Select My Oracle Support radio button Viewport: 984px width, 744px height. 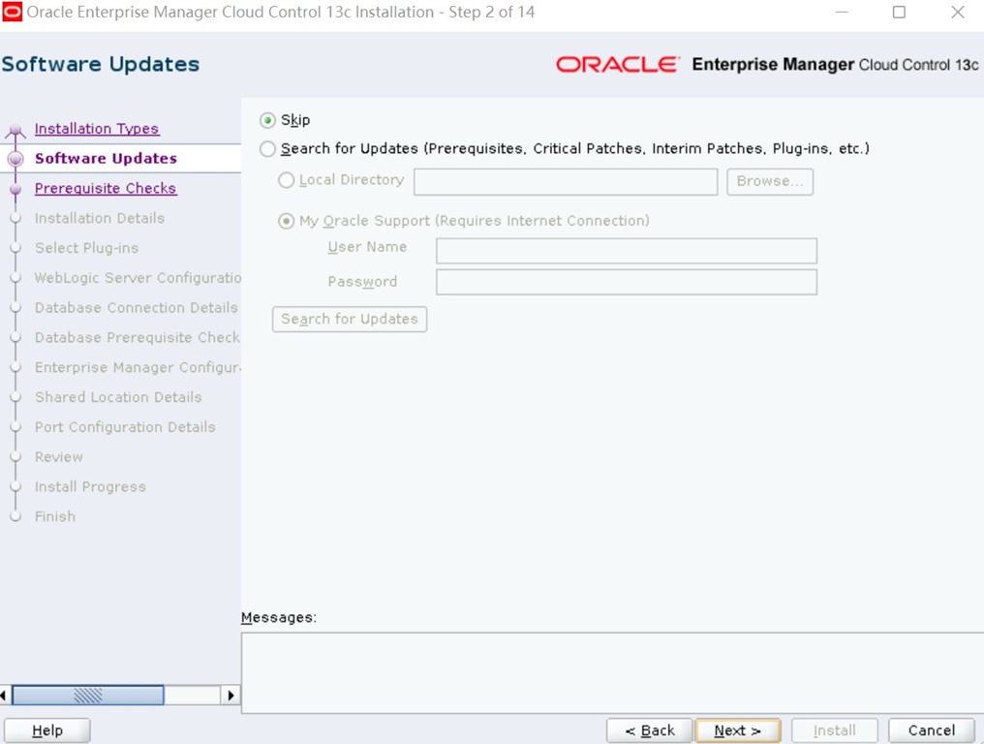pos(286,221)
